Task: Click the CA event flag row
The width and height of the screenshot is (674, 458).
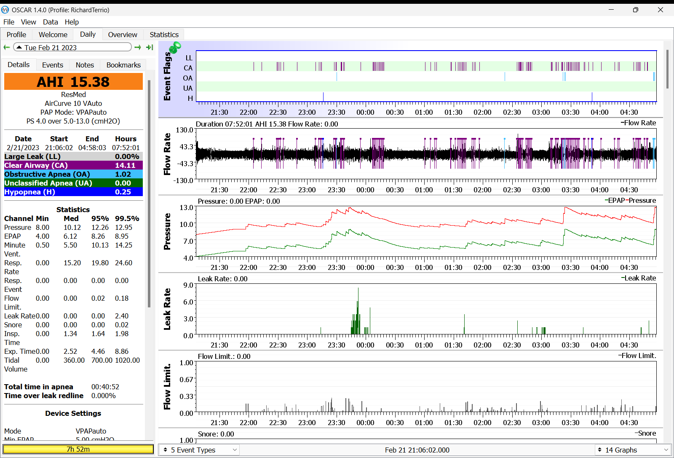Action: tap(426, 66)
